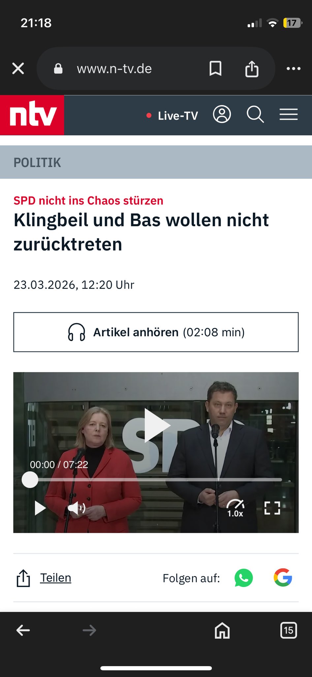Play video with large center arrow
The width and height of the screenshot is (312, 677).
tap(157, 425)
